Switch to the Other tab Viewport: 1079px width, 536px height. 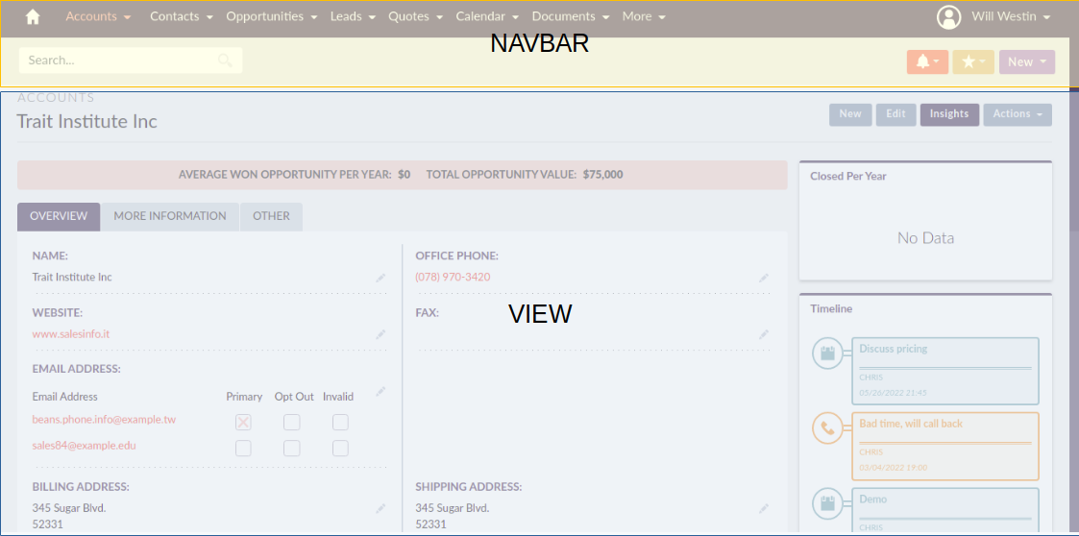coord(271,216)
